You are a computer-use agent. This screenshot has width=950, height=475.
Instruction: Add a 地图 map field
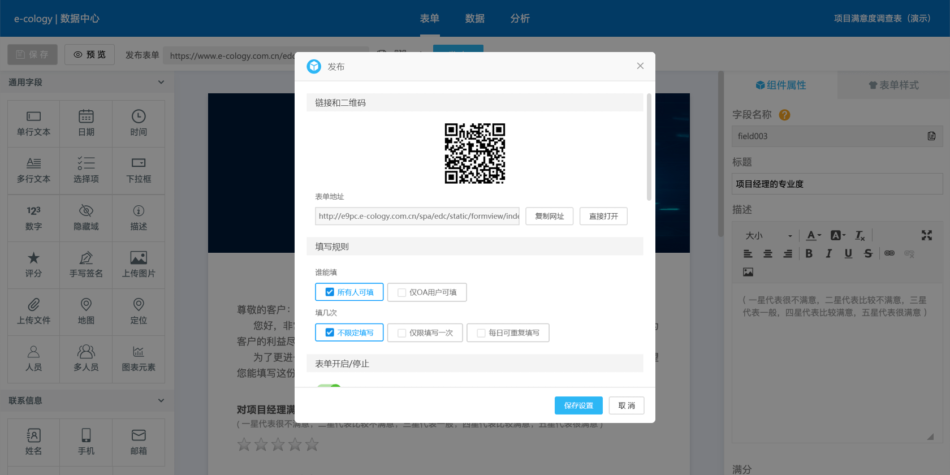[86, 312]
